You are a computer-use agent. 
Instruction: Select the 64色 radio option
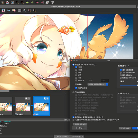(76, 72)
